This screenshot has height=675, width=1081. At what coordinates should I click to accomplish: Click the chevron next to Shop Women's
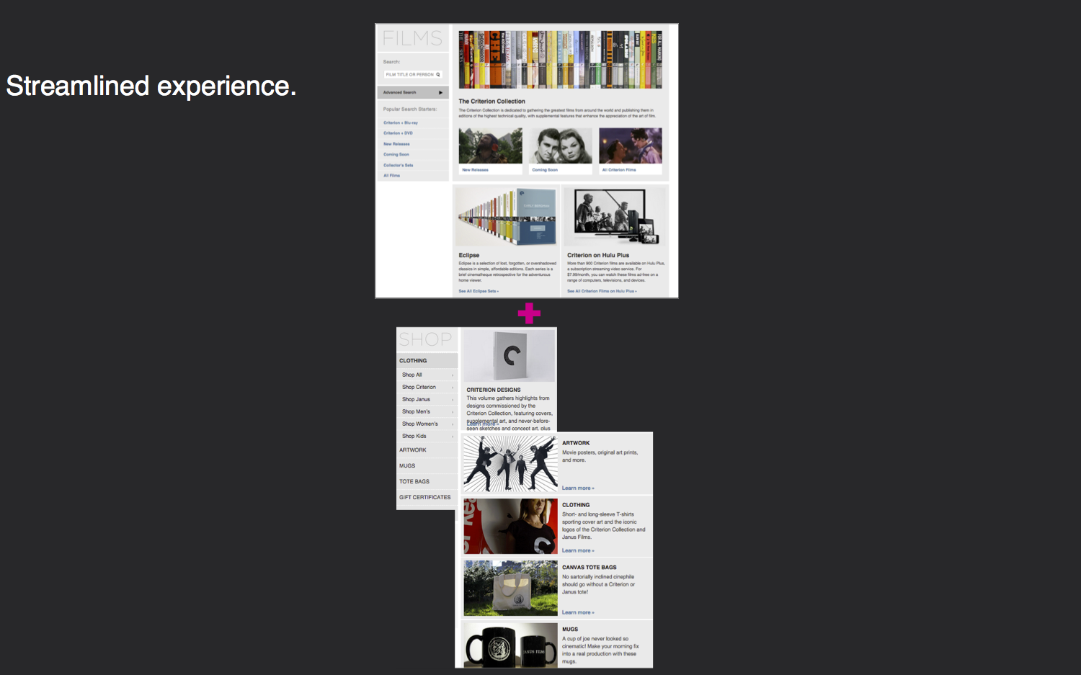click(x=453, y=424)
